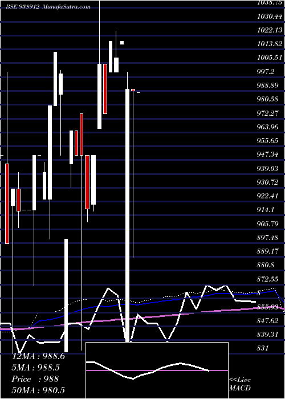Screen dimensions: 285x399
Task: Click the tall red candlestick at chart's left edge
Action: (x=7, y=203)
